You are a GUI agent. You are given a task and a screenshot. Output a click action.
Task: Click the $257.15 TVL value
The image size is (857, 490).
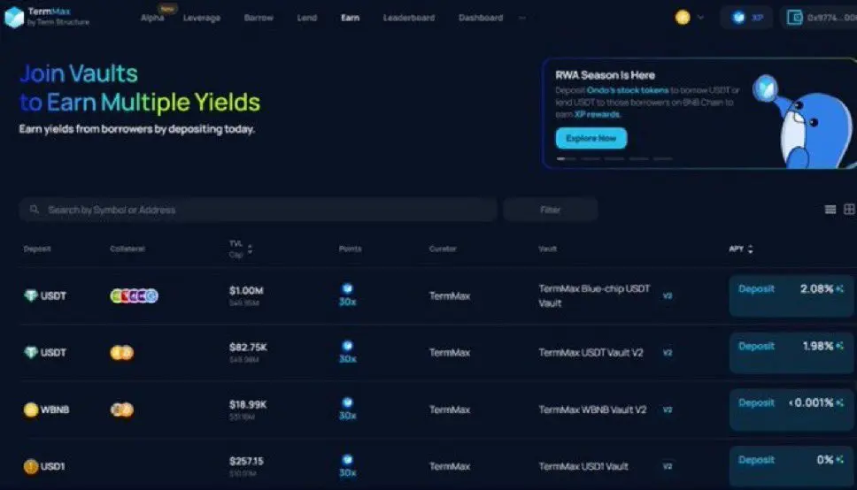pyautogui.click(x=246, y=461)
